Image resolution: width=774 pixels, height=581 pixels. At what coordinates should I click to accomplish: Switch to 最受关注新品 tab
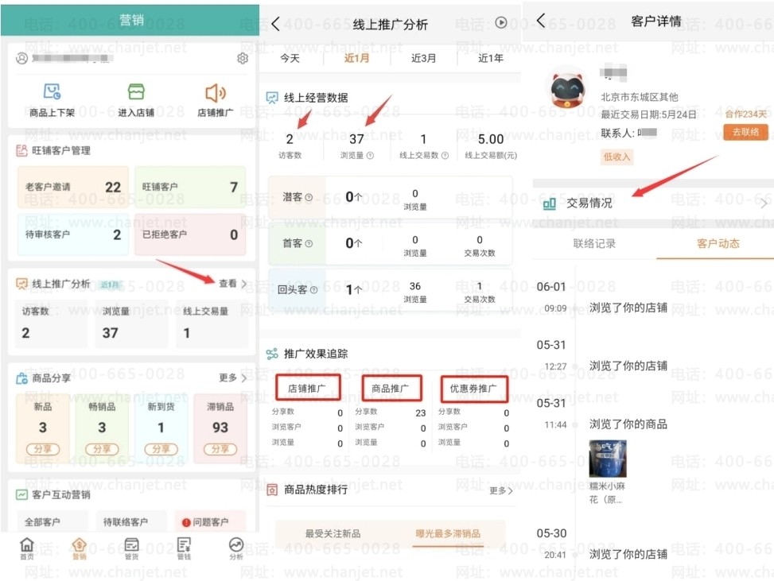pos(333,533)
